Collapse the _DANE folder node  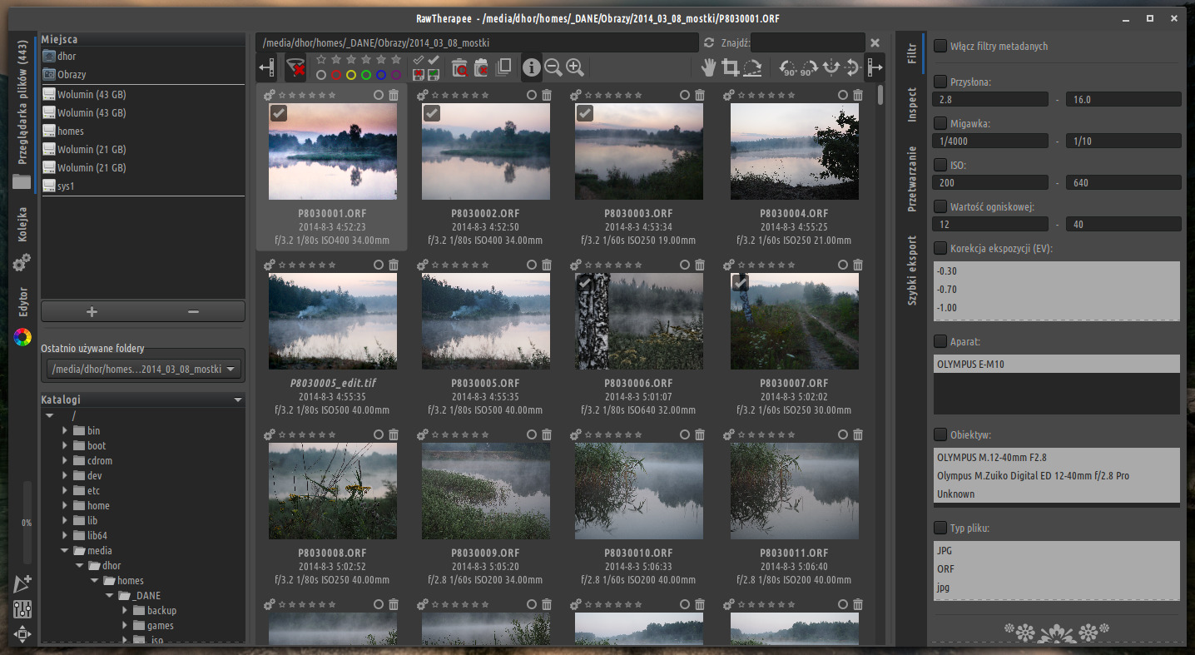110,596
